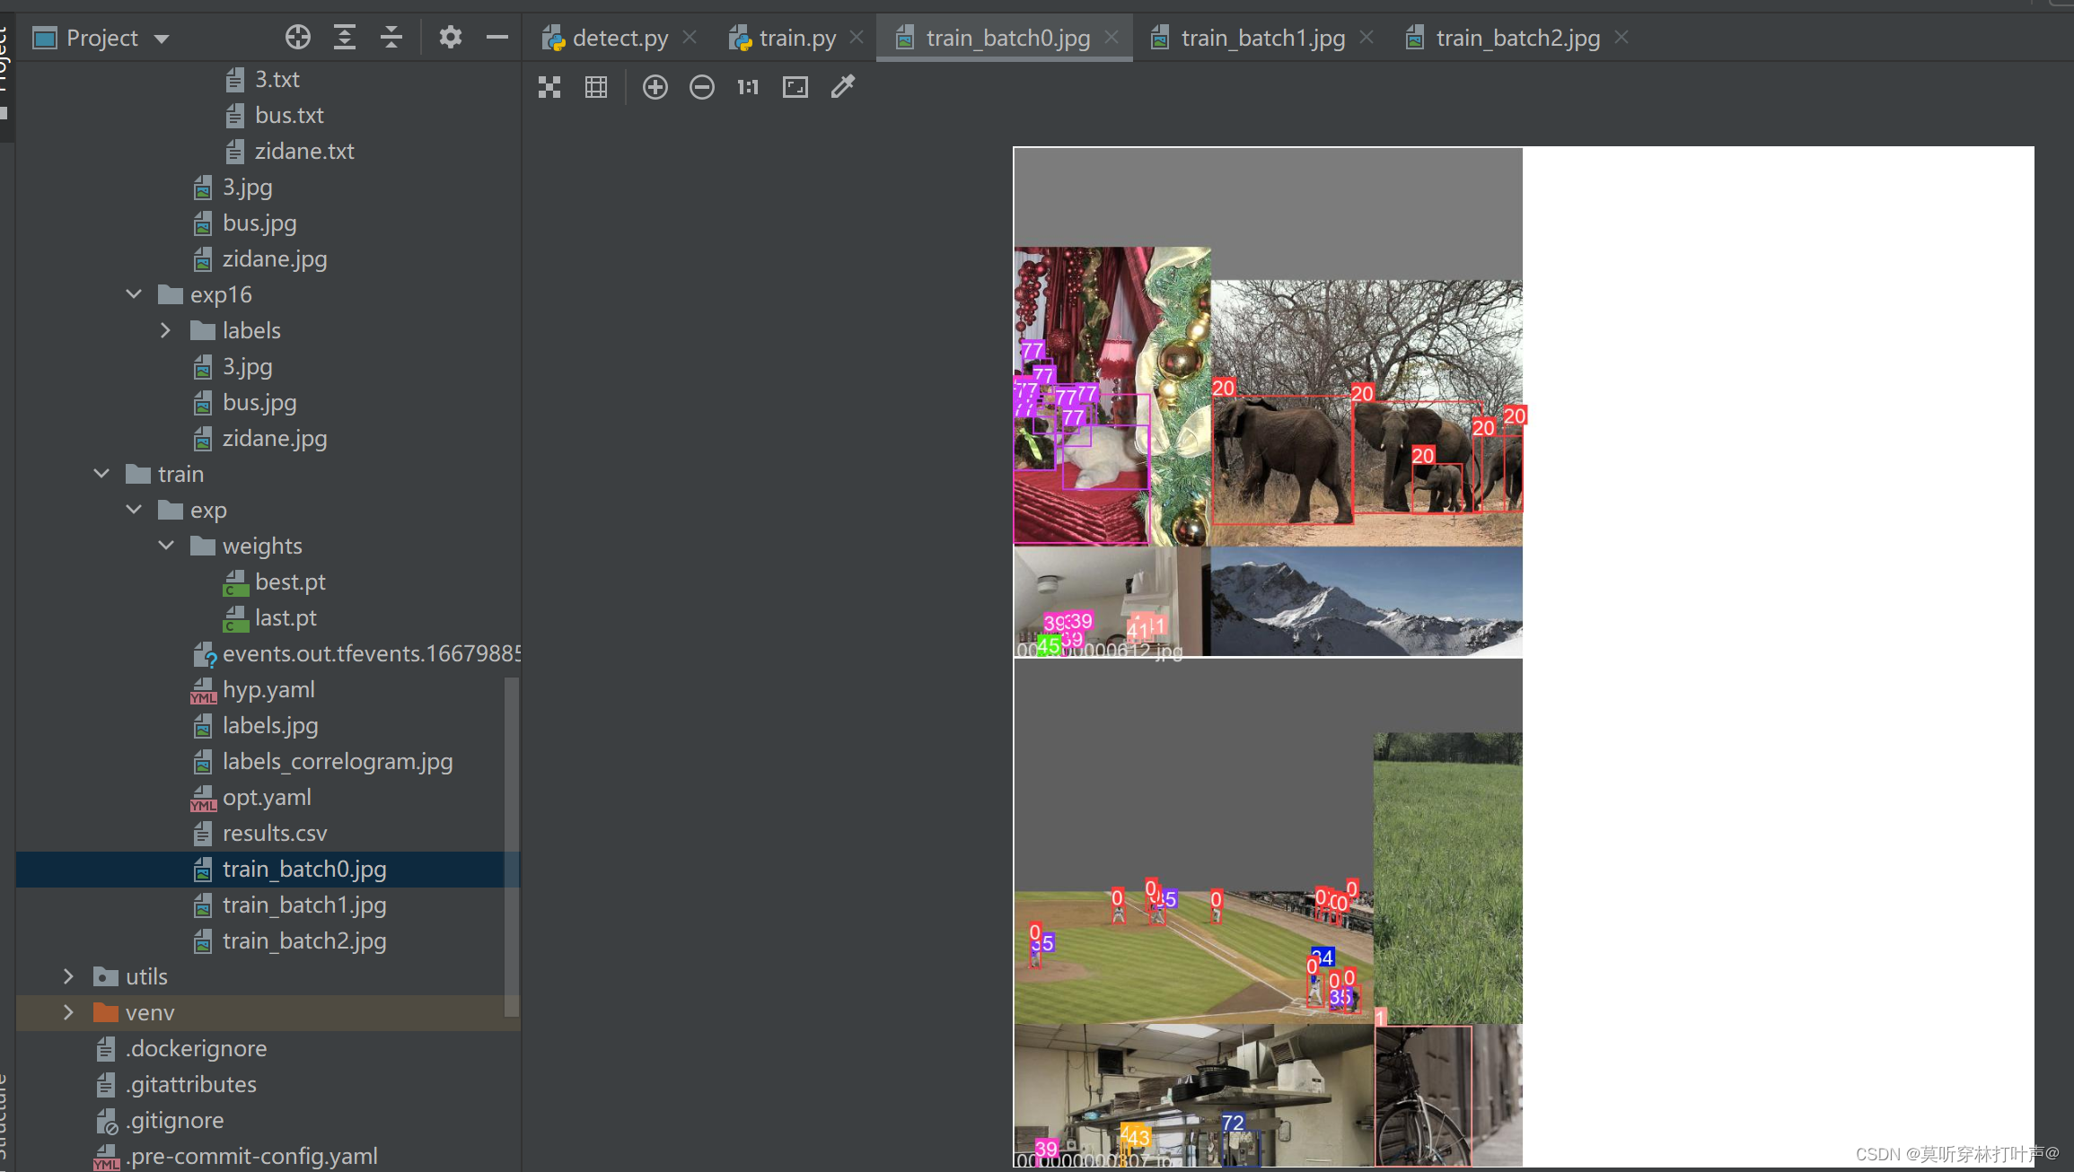Screen dimensions: 2074x1172
Task: Zoom out the image
Action: [702, 87]
